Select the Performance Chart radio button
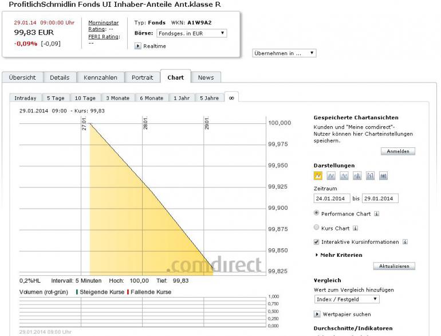Image resolution: width=441 pixels, height=336 pixels. click(x=316, y=213)
